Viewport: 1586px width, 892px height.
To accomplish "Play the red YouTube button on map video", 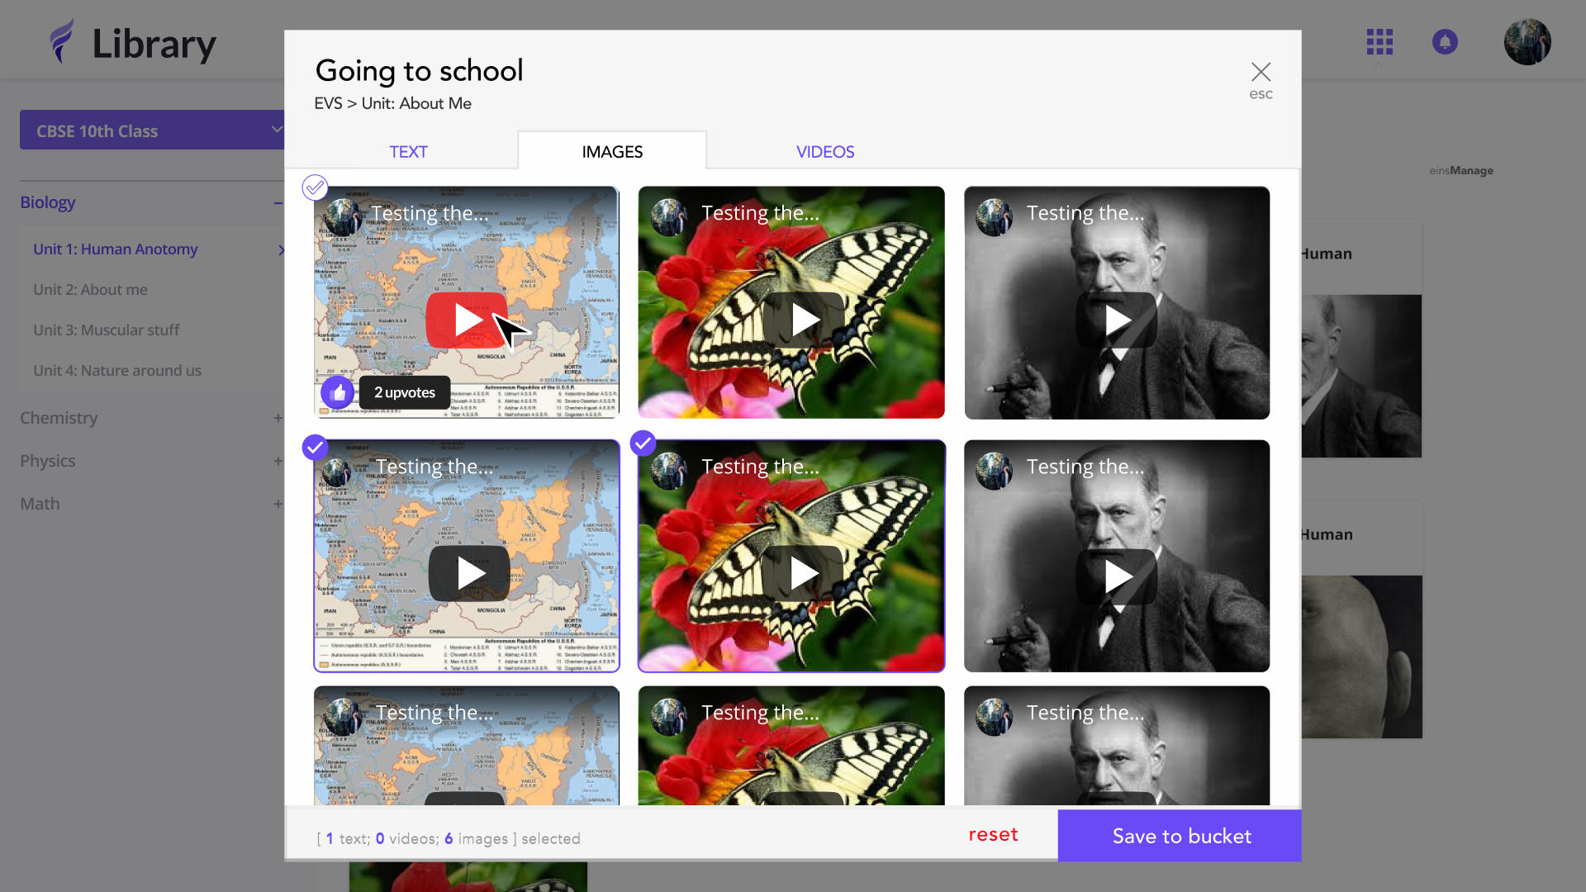I will point(467,320).
